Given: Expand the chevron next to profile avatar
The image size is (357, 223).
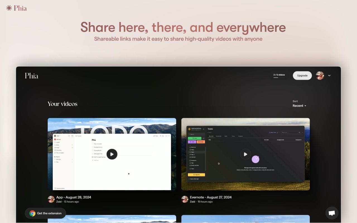Looking at the screenshot, I should coord(329,76).
